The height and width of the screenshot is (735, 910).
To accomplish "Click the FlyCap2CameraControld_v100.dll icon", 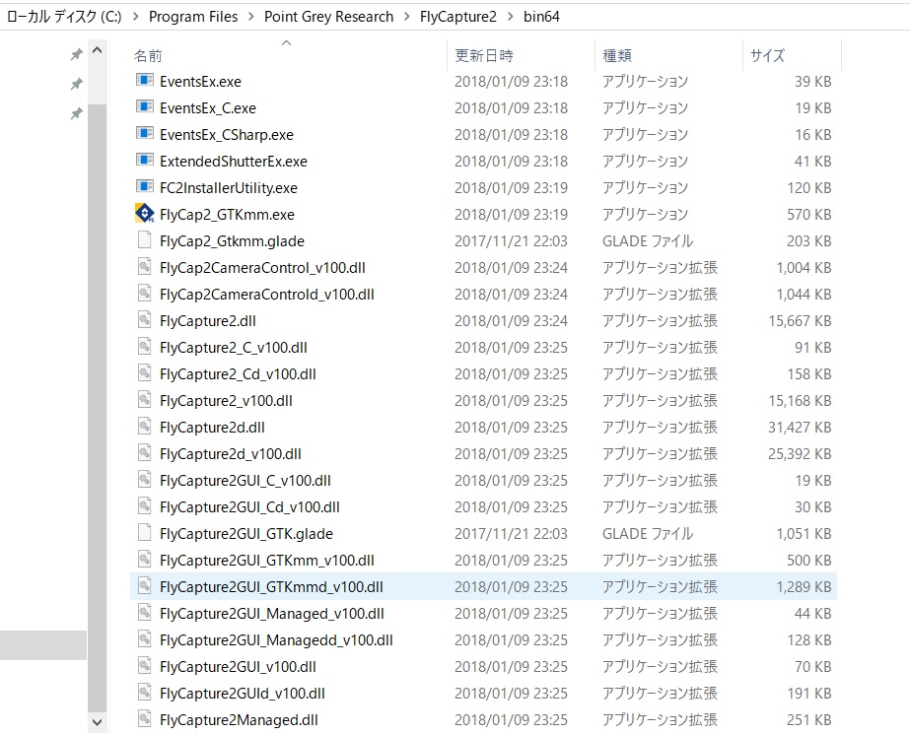I will pos(145,293).
